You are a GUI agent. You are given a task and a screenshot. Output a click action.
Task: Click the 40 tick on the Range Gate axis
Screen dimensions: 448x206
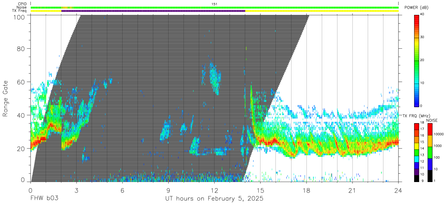pyautogui.click(x=21, y=115)
